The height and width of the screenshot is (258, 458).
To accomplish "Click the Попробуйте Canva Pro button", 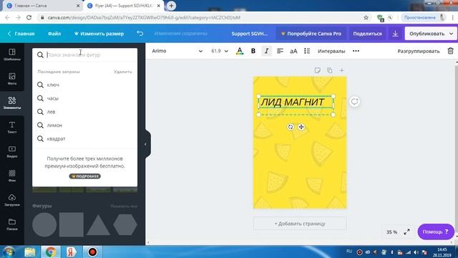I will point(311,34).
